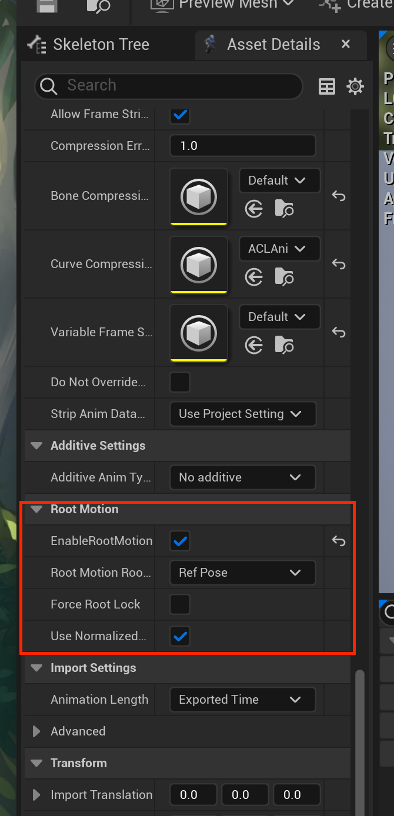Image resolution: width=394 pixels, height=816 pixels.
Task: Close the Asset Details tab
Action: coord(346,44)
